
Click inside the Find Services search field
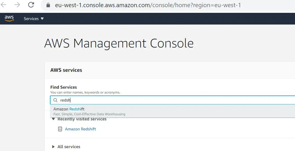(x=172, y=100)
